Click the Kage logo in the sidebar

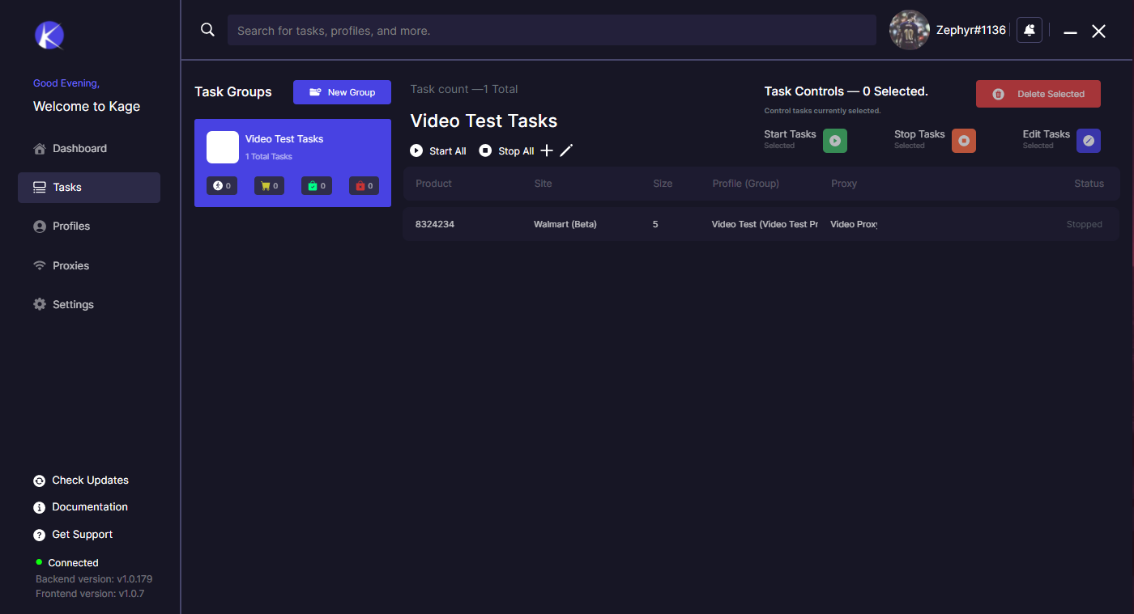[x=49, y=36]
